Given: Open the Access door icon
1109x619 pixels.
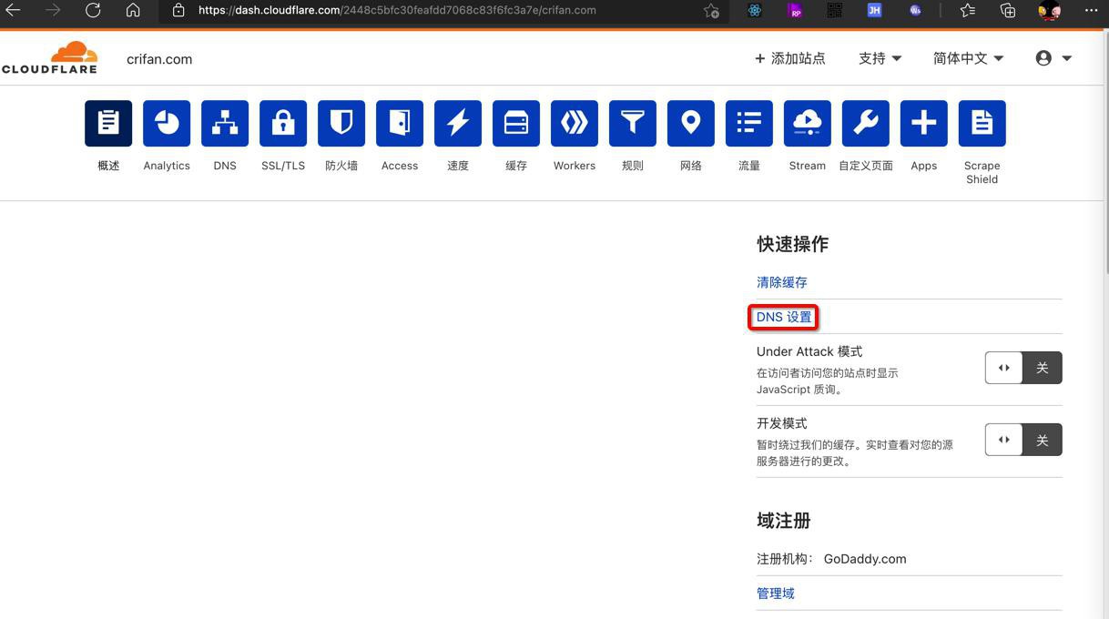Looking at the screenshot, I should [x=400, y=123].
